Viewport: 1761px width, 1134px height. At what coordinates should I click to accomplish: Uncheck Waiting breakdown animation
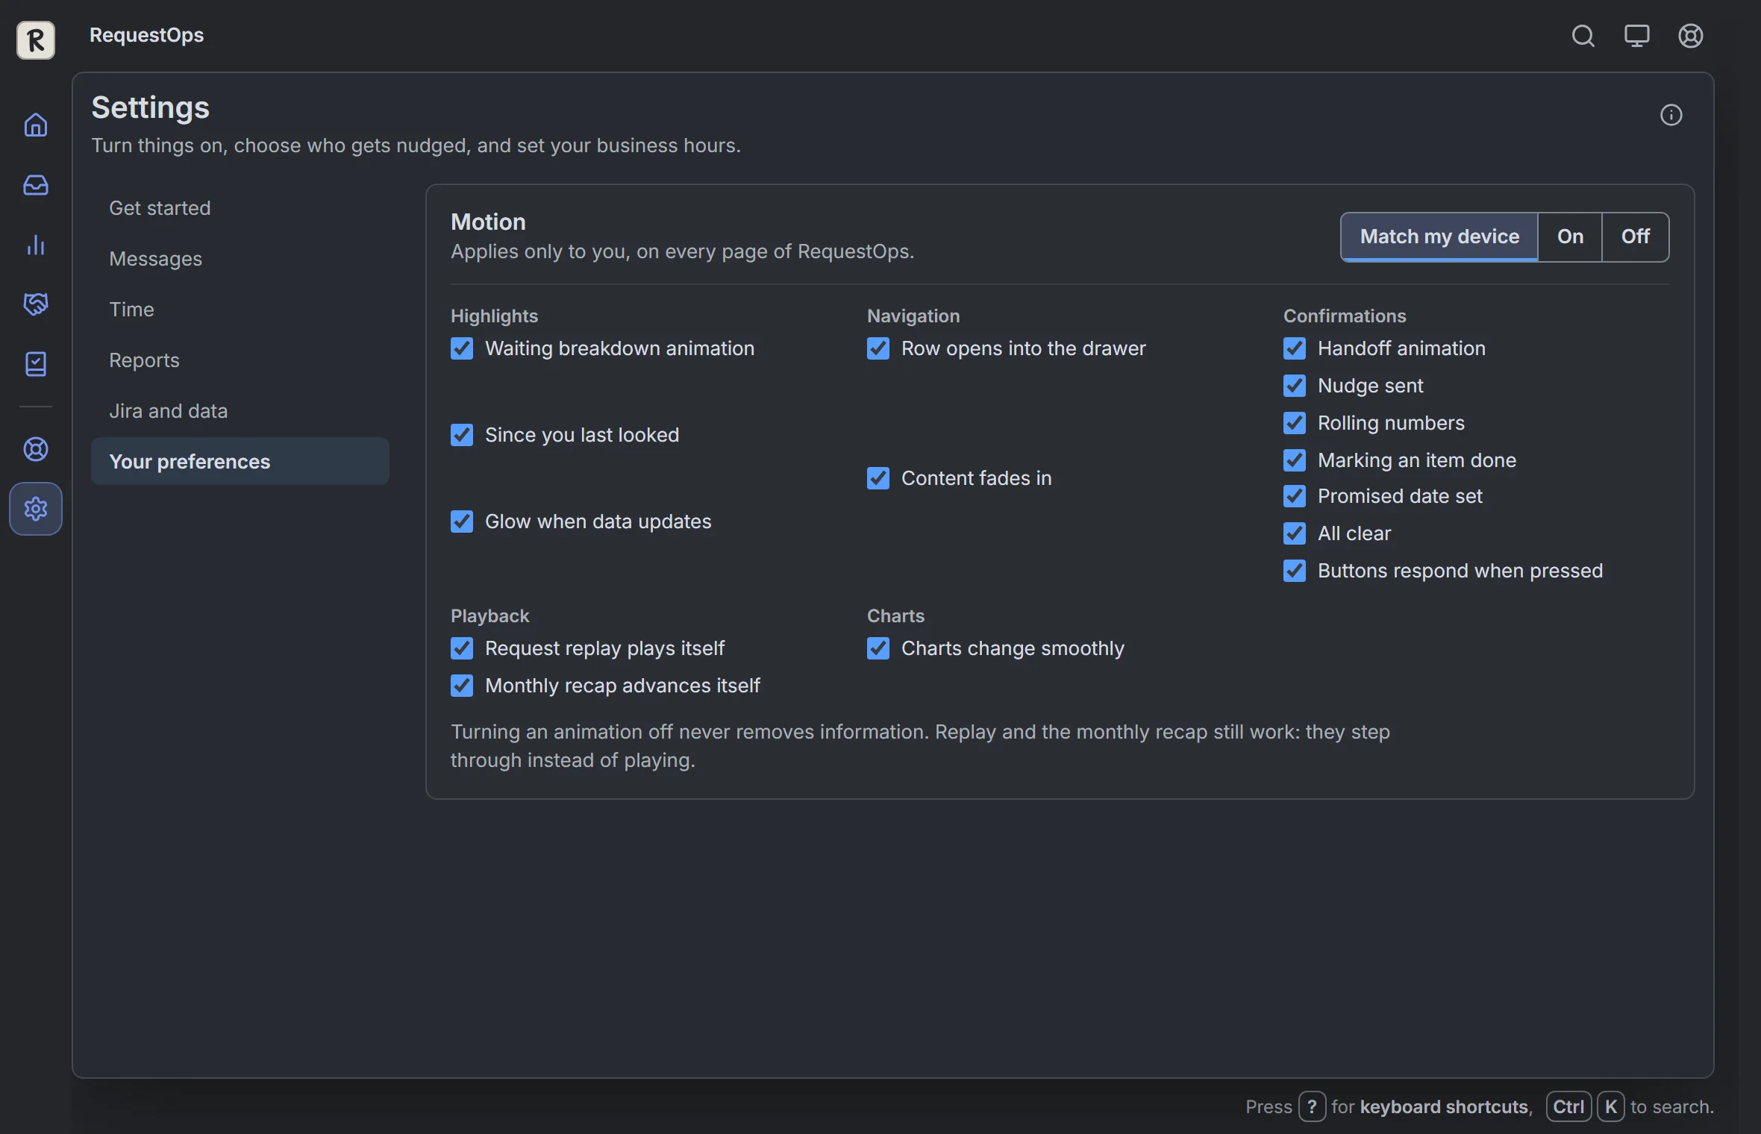tap(462, 348)
